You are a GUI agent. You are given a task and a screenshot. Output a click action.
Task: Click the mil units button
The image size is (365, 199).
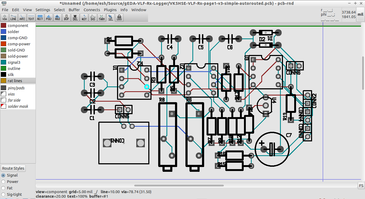[x=361, y=15]
